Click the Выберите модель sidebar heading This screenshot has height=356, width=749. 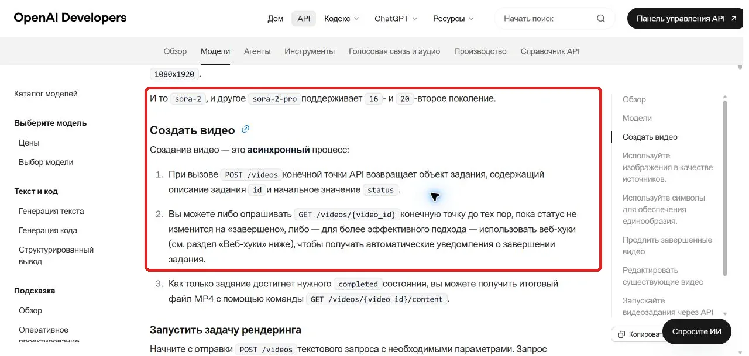(x=50, y=123)
